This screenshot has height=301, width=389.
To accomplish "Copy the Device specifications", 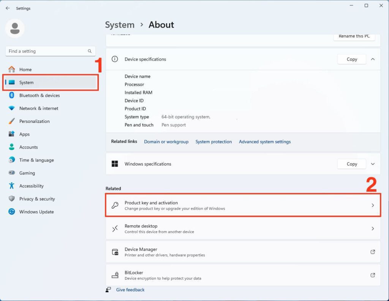I will [x=351, y=59].
